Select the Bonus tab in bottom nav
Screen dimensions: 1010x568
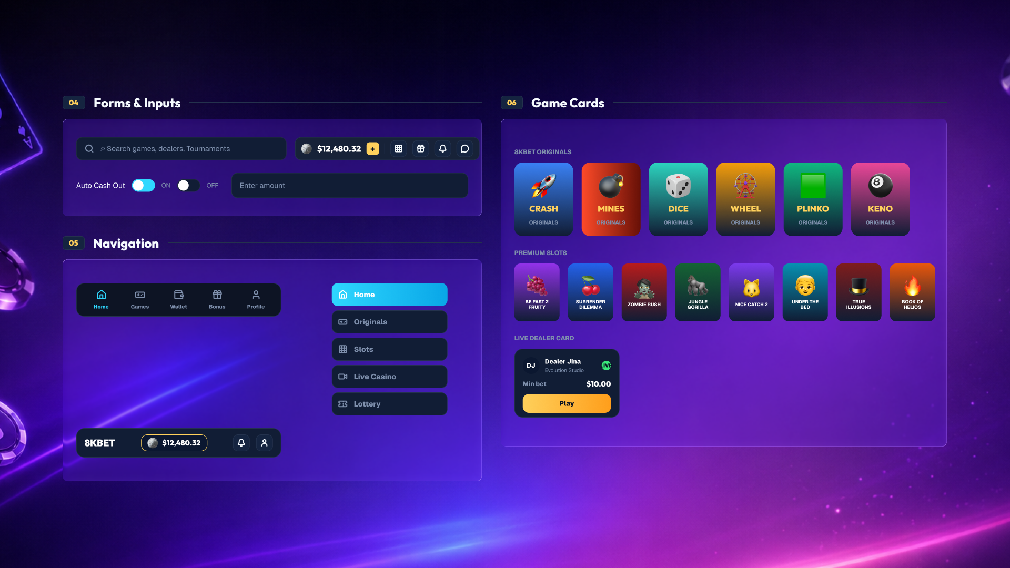click(217, 299)
